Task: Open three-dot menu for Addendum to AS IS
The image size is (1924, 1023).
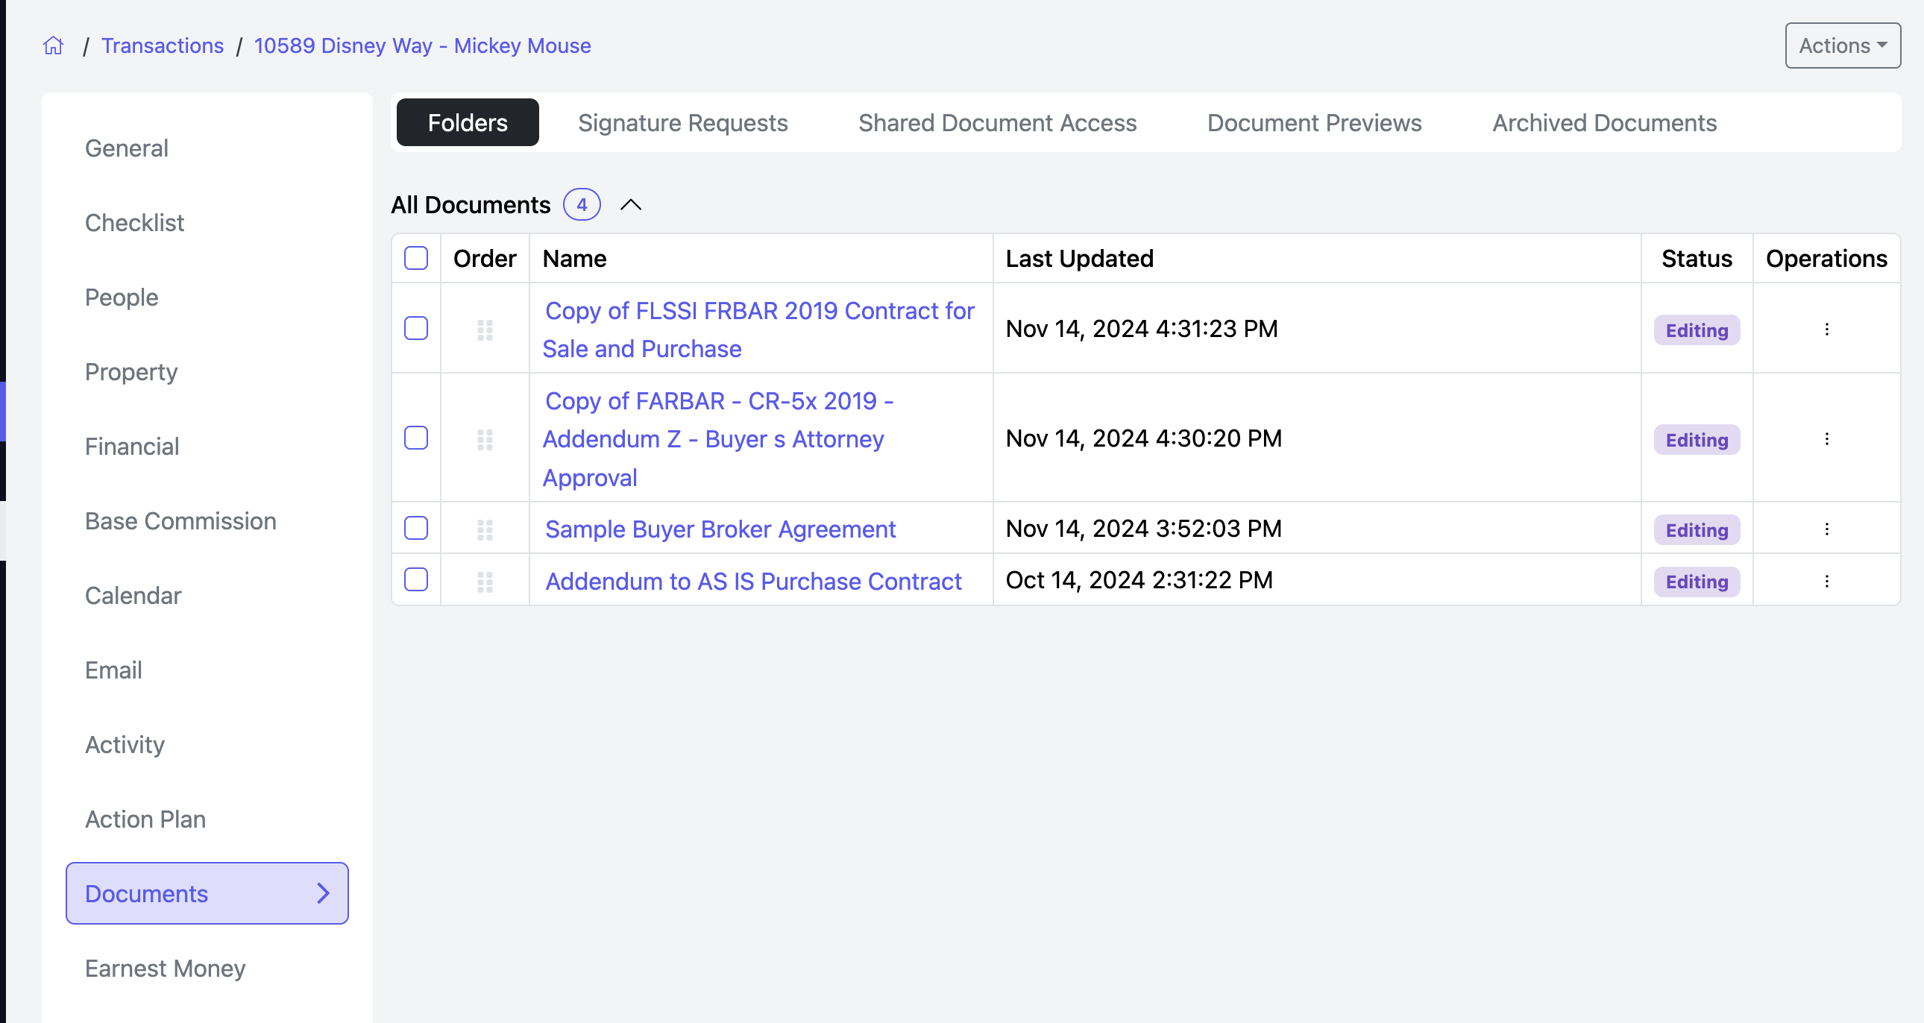Action: pos(1826,582)
